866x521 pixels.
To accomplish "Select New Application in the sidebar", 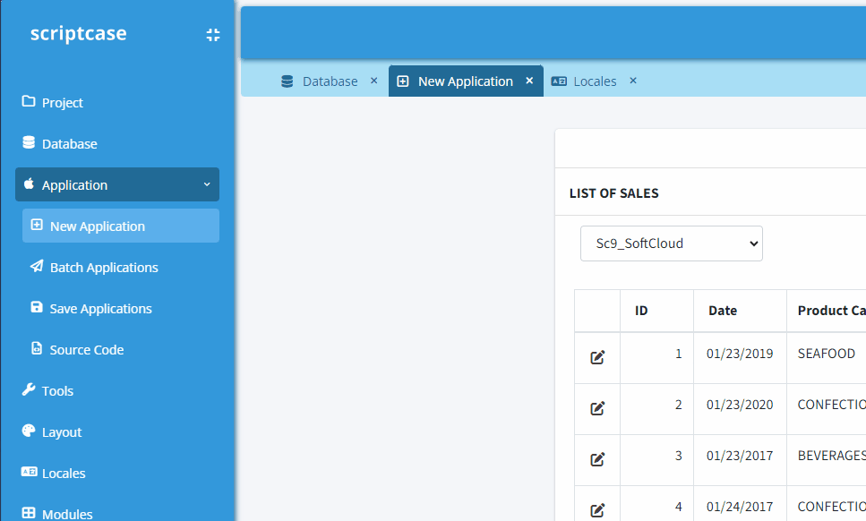I will [97, 226].
